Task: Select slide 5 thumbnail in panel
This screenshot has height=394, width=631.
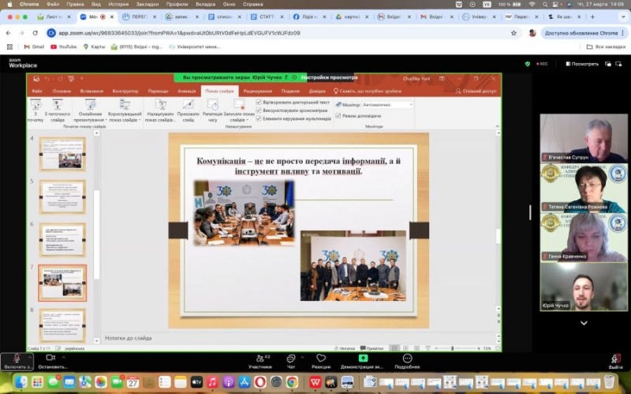Action: tap(62, 196)
